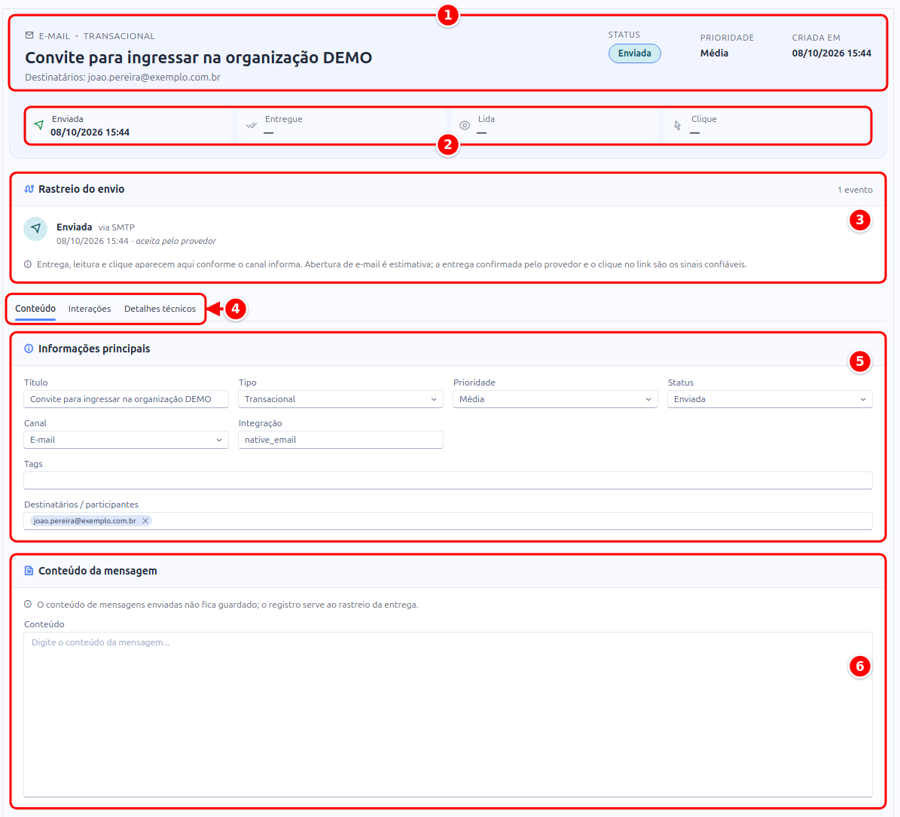This screenshot has height=817, width=900.
Task: Click into the Tags input field
Action: point(448,481)
